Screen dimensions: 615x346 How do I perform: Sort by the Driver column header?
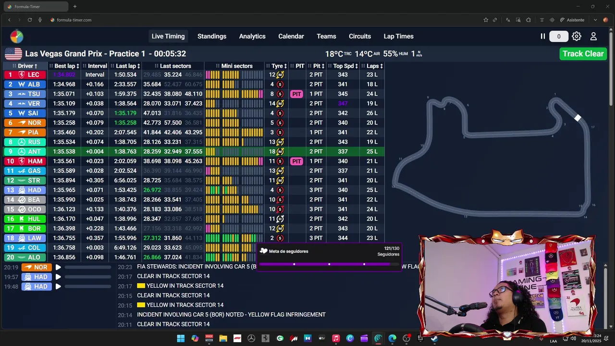coord(25,66)
